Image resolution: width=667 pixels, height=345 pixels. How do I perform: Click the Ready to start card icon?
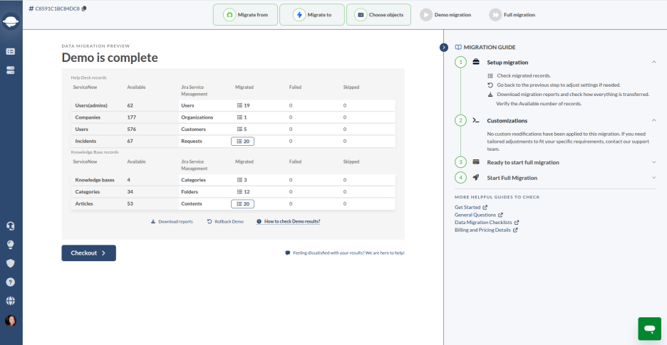pyautogui.click(x=476, y=162)
